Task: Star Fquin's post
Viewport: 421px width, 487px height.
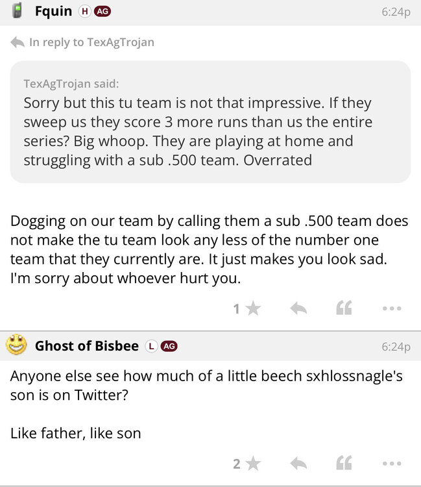Action: (252, 309)
